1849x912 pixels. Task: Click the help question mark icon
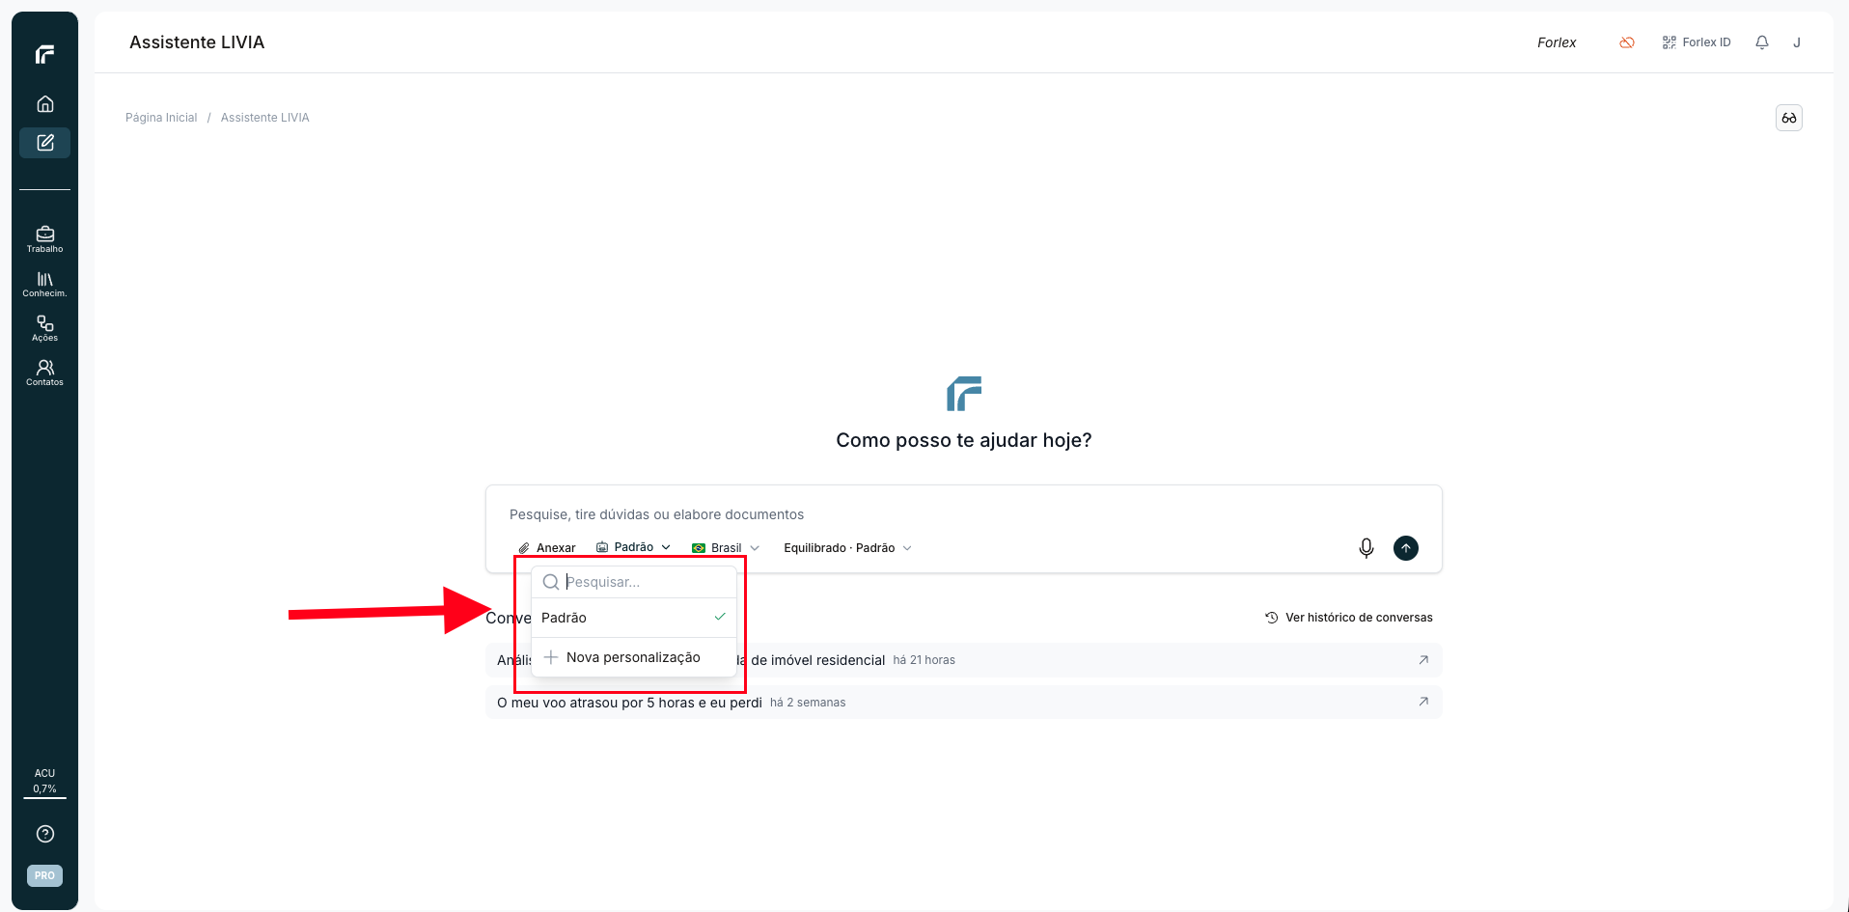44,834
